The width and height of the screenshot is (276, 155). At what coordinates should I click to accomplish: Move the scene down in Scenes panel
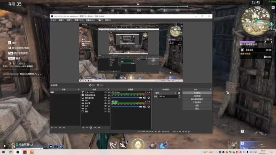(64, 127)
